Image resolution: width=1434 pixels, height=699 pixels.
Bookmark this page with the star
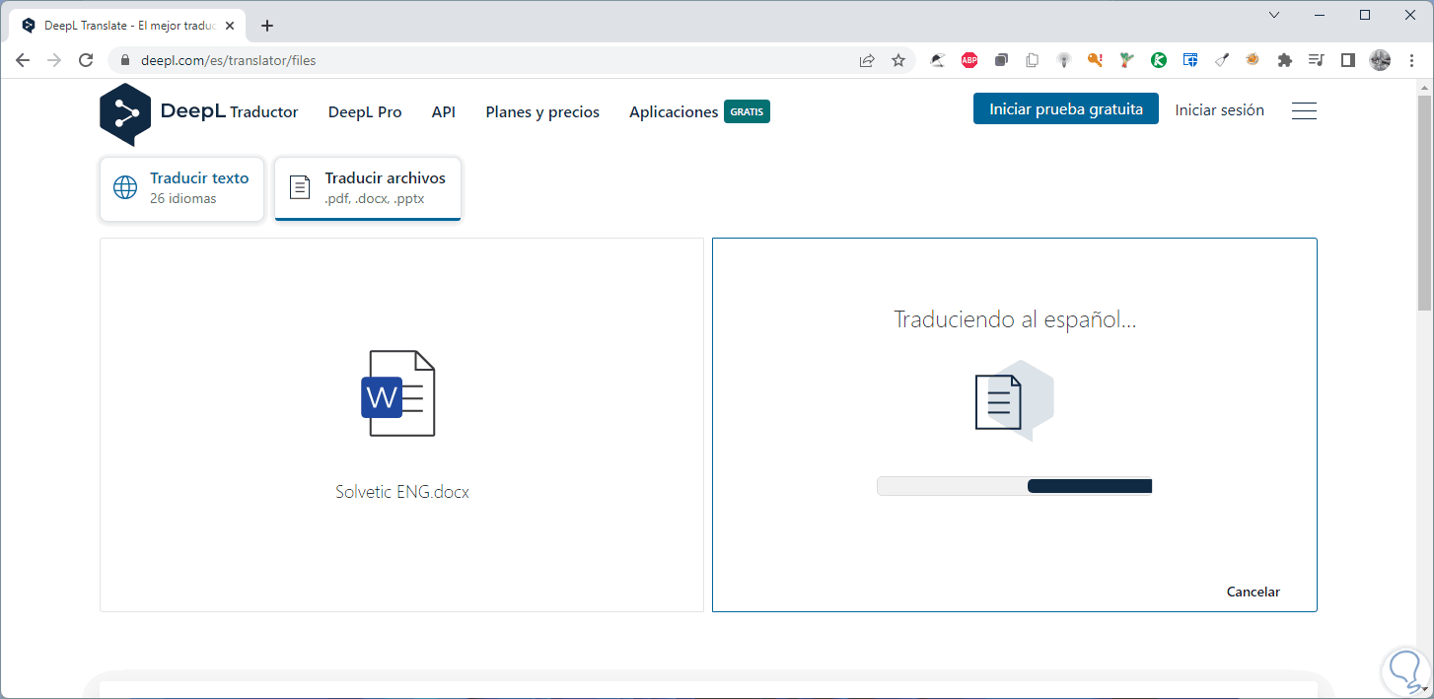[898, 60]
